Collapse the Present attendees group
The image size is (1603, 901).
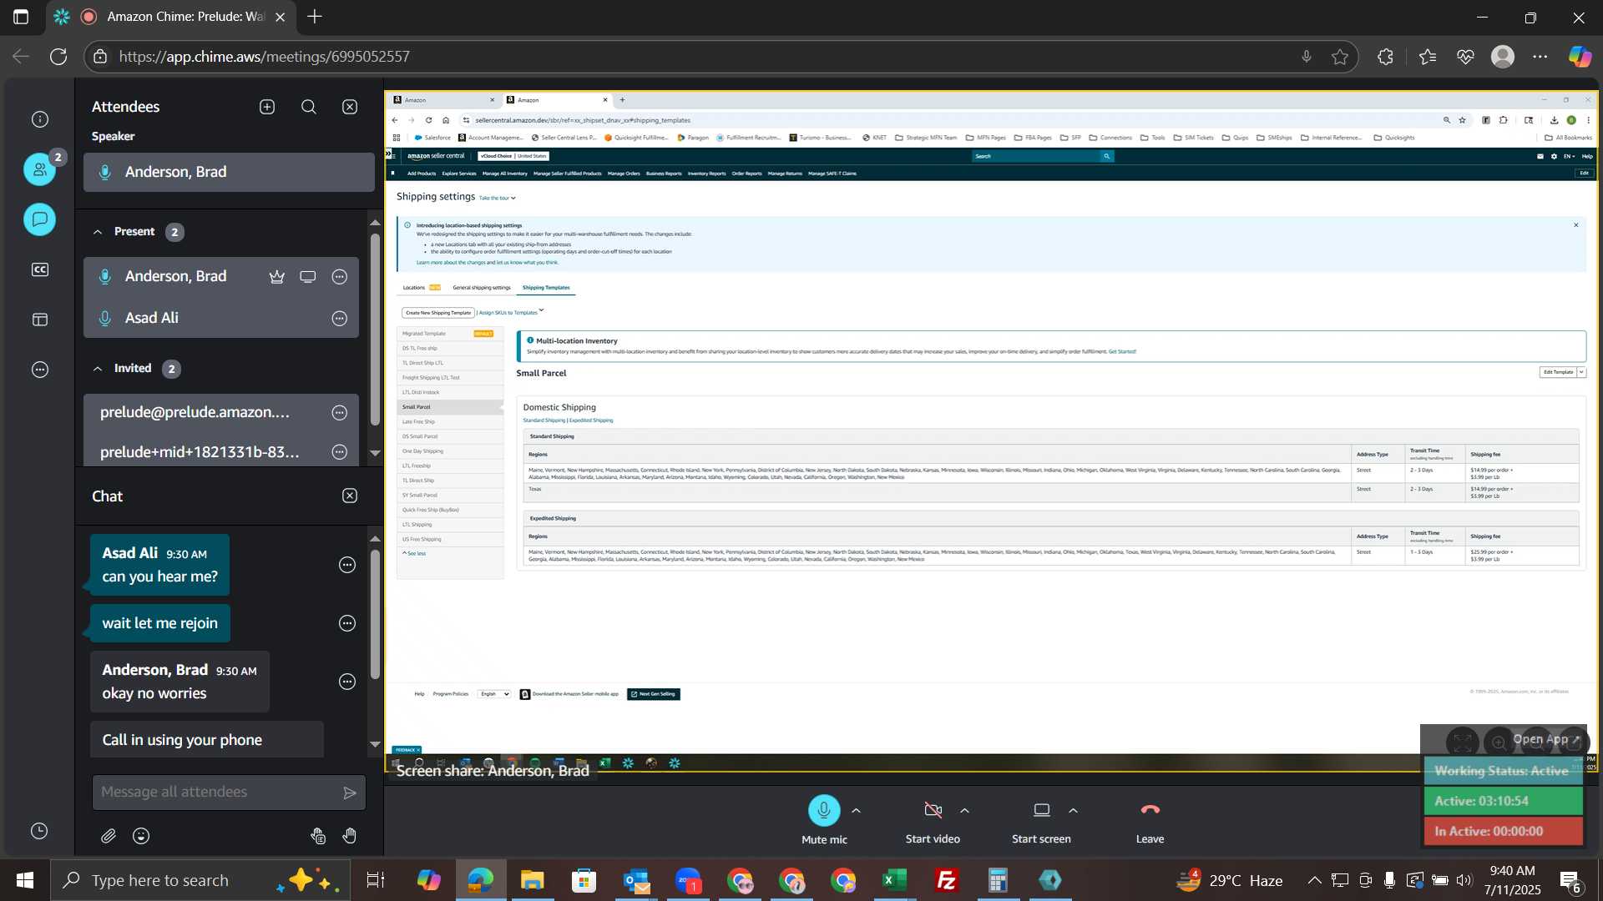point(98,232)
